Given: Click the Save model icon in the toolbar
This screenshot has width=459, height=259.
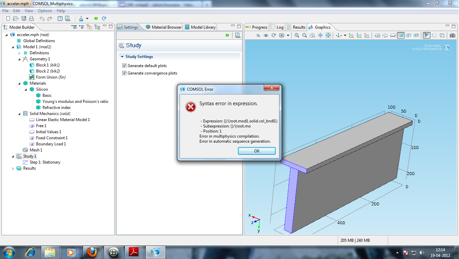Looking at the screenshot, I should 24,19.
